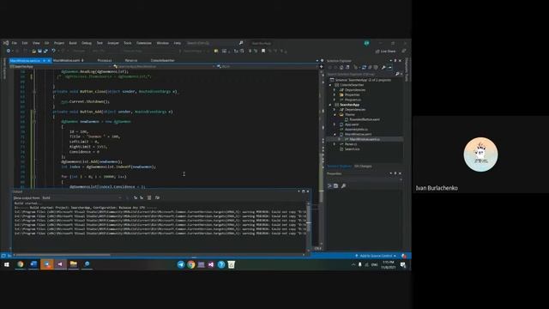Click the Solution Explorer search magnifier icon
The width and height of the screenshot is (549, 309).
pyautogui.click(x=397, y=75)
